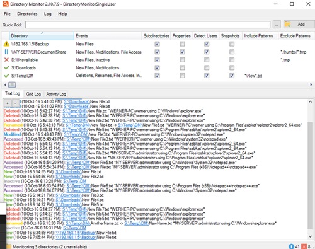Click the Snapshots column header
The height and width of the screenshot is (249, 315).
coord(231,36)
